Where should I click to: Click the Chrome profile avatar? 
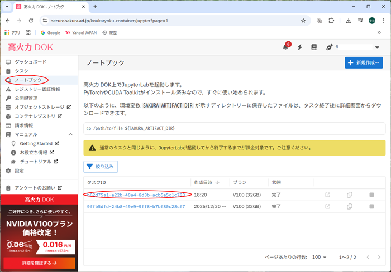point(372,21)
